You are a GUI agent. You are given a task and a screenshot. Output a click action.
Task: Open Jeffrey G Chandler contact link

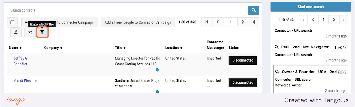point(20,61)
